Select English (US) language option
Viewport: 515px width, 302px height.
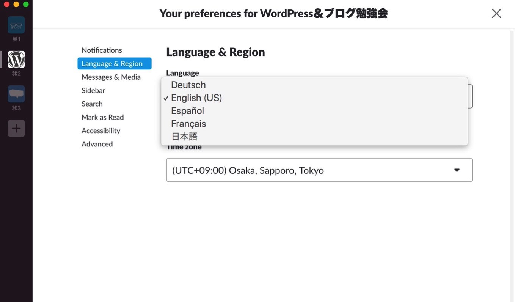(x=314, y=98)
